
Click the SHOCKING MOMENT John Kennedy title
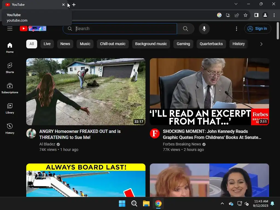tap(212, 134)
